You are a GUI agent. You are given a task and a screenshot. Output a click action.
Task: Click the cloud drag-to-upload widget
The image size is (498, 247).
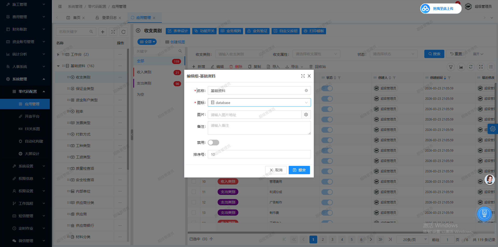[x=441, y=9]
